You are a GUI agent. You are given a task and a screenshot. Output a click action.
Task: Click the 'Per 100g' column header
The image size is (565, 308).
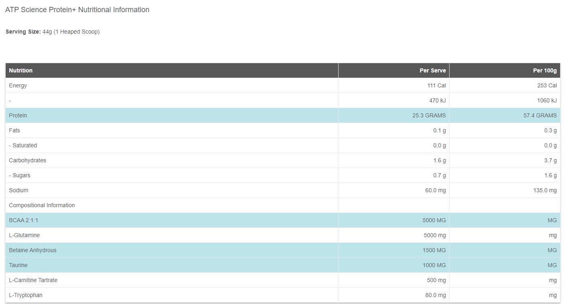coord(545,70)
